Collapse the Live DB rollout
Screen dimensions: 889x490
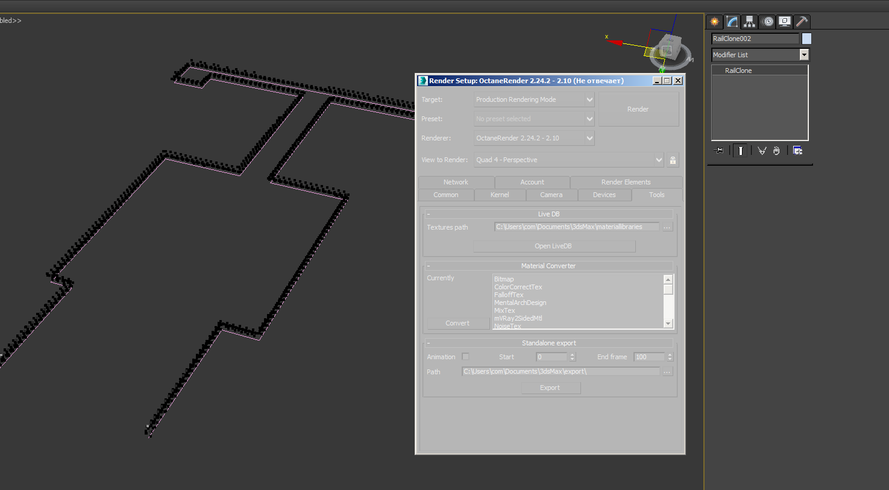548,214
